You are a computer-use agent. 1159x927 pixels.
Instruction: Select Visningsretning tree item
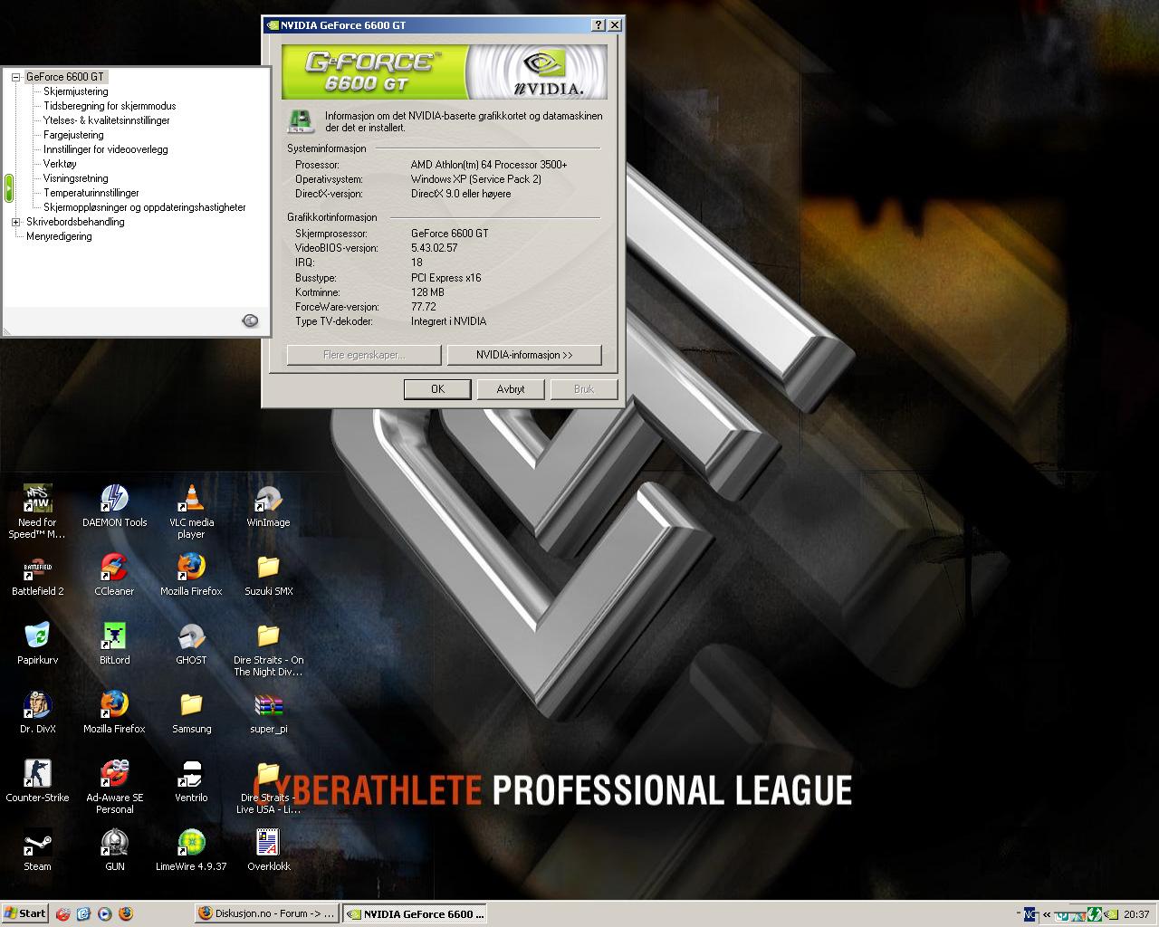(x=76, y=178)
